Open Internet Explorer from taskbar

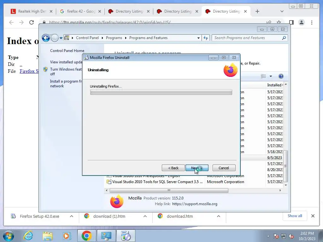click(x=28, y=236)
